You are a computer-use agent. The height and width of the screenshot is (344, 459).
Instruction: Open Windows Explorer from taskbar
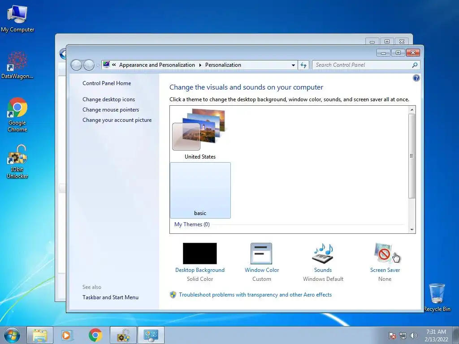tap(40, 335)
